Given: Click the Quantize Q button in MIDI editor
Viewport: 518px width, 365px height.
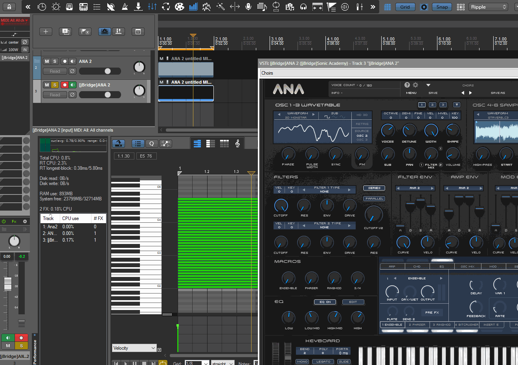Looking at the screenshot, I should [x=151, y=144].
